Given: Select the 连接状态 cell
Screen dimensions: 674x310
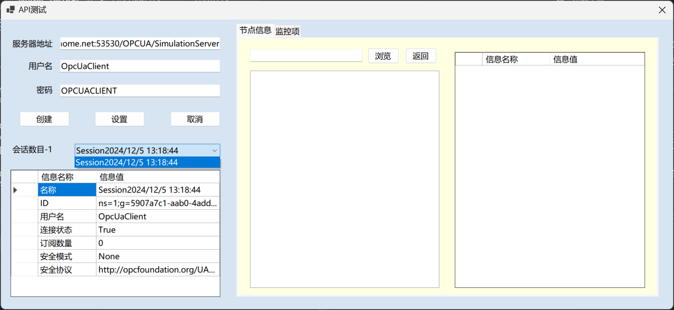Looking at the screenshot, I should pos(67,230).
